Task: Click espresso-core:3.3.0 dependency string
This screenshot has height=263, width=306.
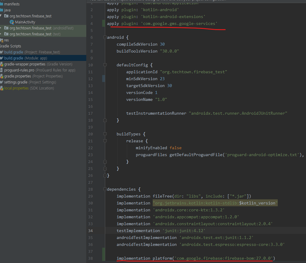Action: click(232, 244)
